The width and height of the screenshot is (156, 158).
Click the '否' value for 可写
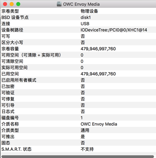[83, 36]
